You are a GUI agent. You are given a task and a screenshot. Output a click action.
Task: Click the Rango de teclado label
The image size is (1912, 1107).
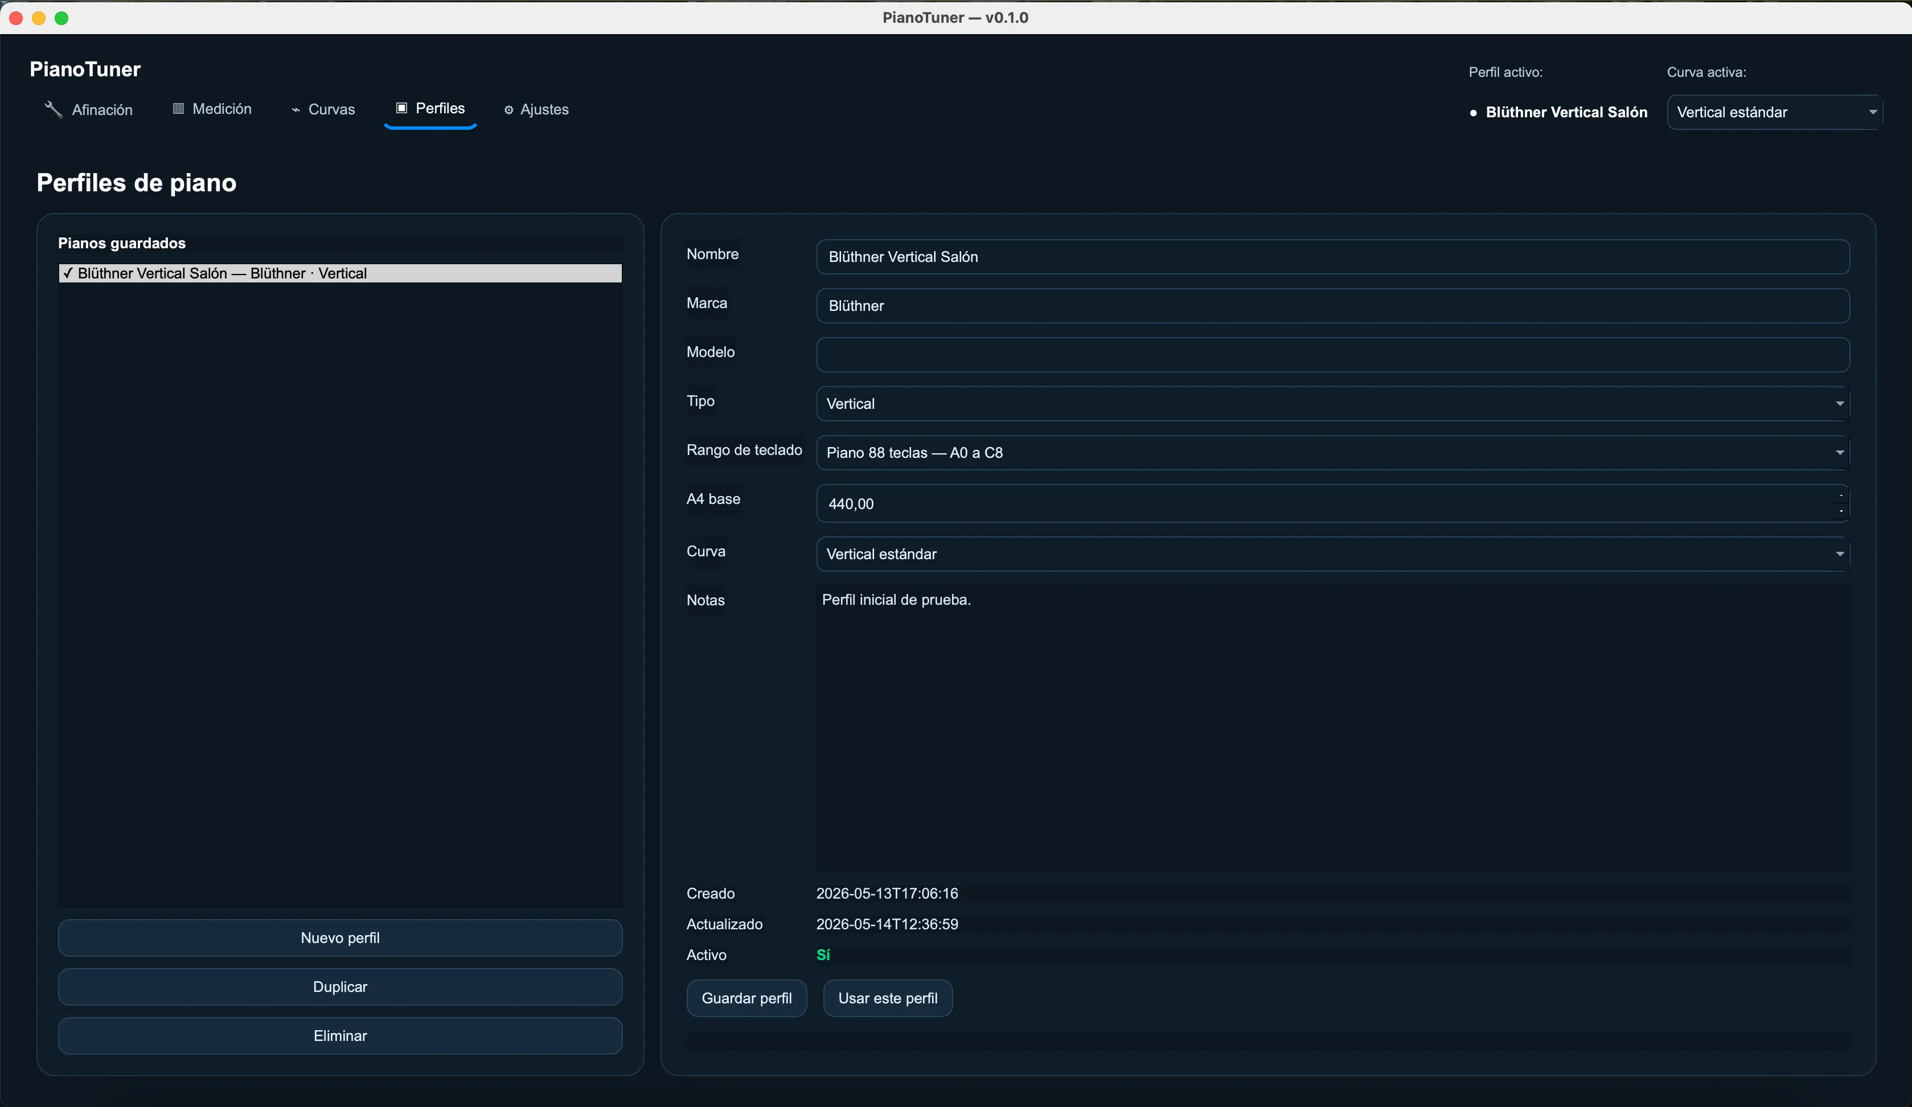point(744,450)
